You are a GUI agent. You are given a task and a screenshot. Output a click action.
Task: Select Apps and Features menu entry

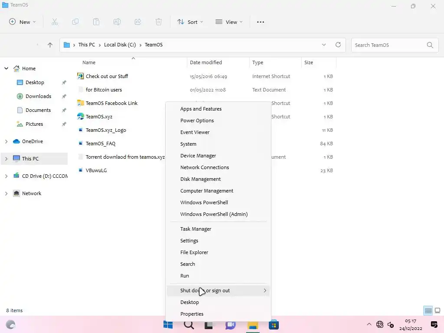[x=218, y=109]
